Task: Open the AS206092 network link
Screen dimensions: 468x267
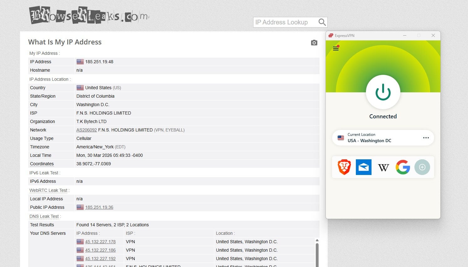Action: 86,130
